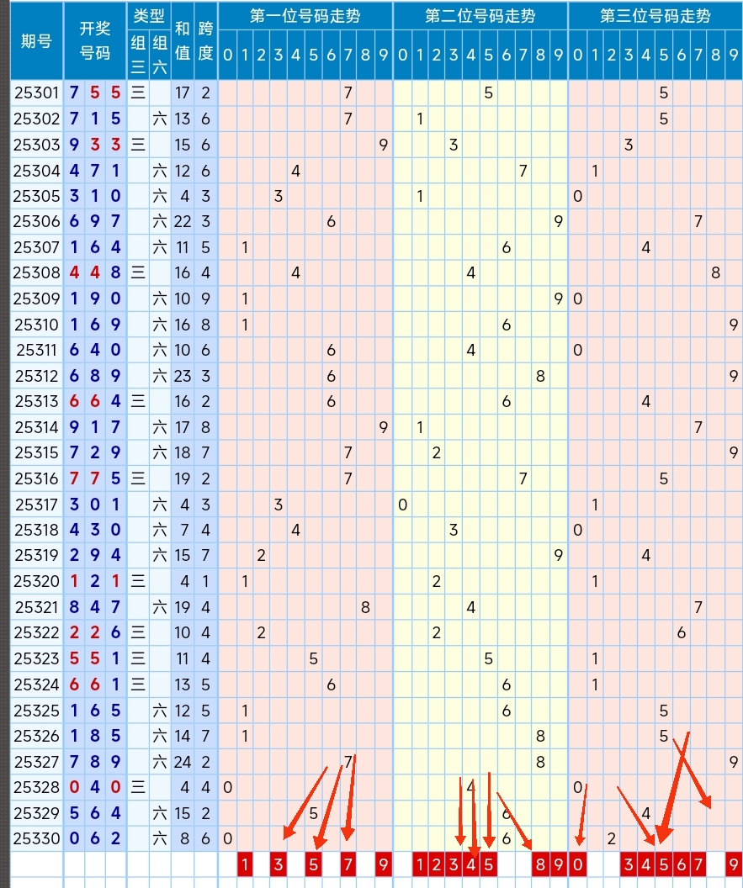The image size is (743, 888).
Task: Click 跨度 8 in row 25310
Action: [x=205, y=325]
